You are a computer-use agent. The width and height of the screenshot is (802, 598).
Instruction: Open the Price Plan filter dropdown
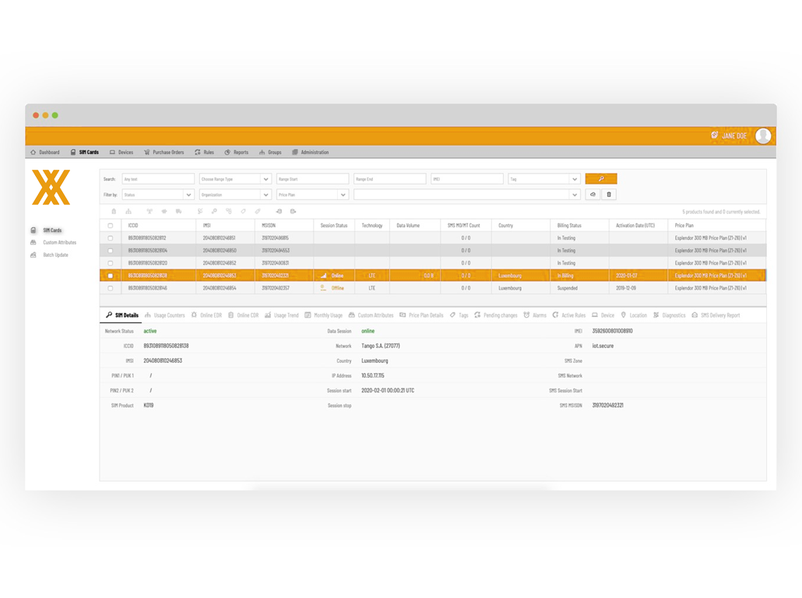point(311,195)
